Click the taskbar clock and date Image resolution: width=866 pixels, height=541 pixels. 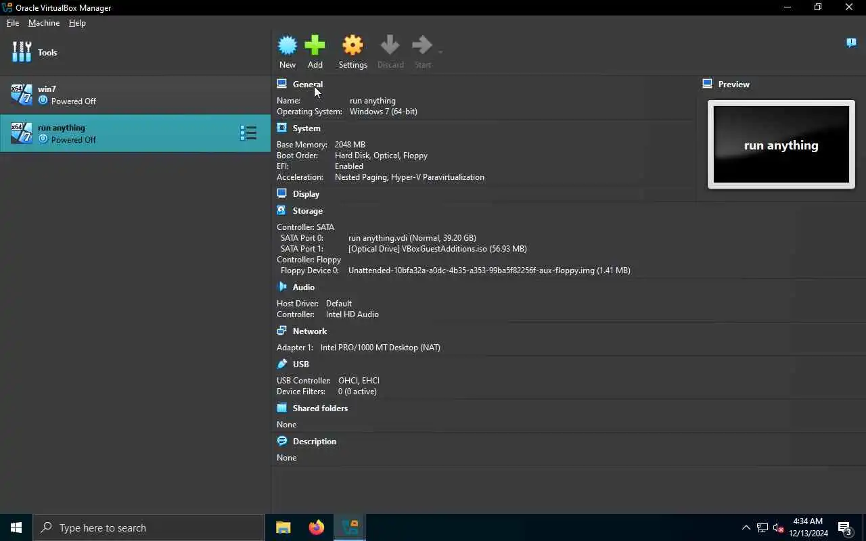pos(808,527)
